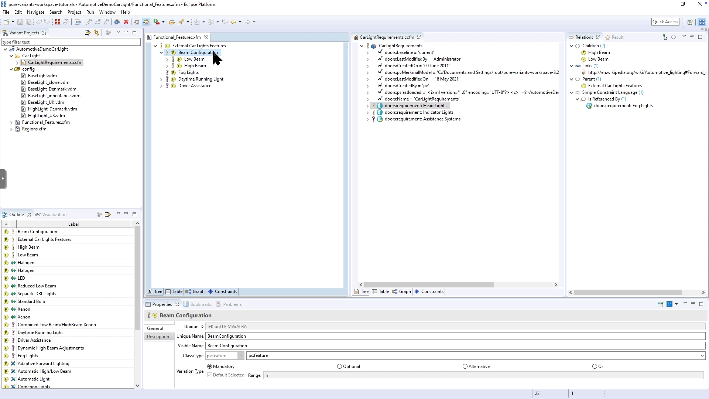Click the Visible Name field

pyautogui.click(x=455, y=346)
